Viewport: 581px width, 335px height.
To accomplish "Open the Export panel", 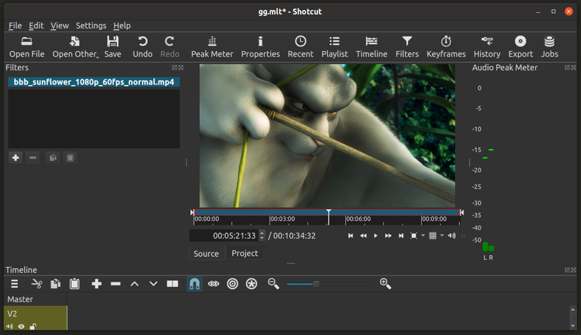I will (x=520, y=46).
